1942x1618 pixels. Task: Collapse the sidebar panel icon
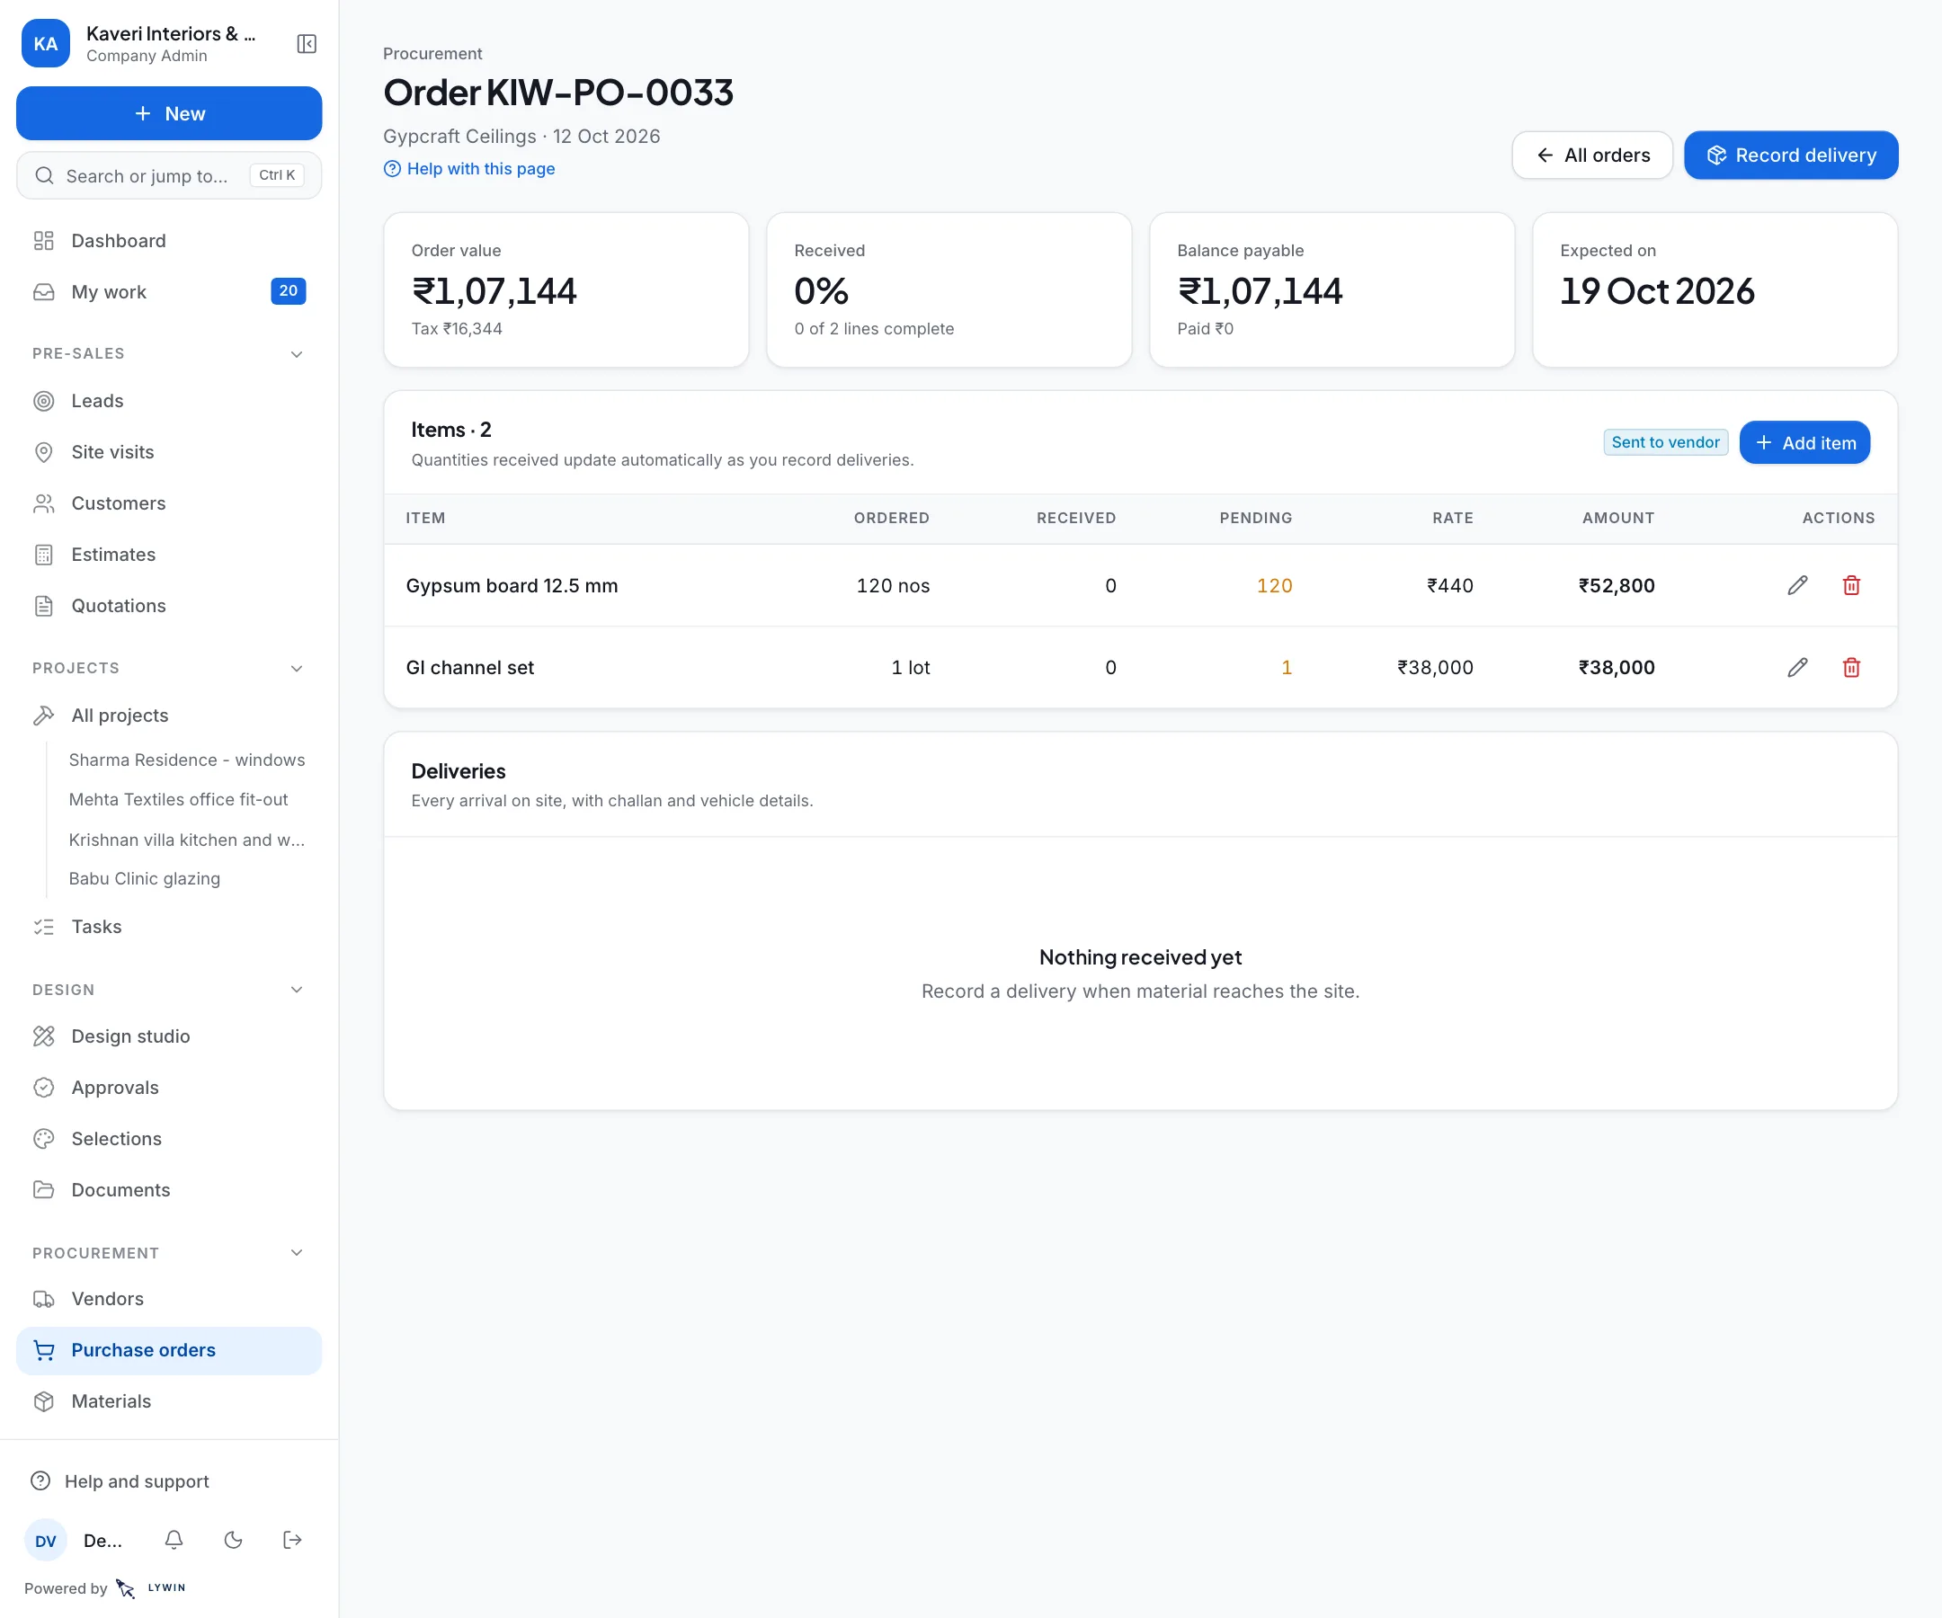[306, 43]
